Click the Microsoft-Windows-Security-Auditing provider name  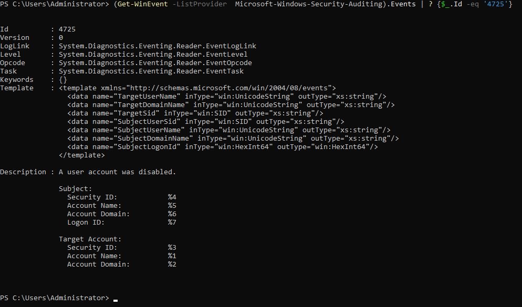point(308,4)
